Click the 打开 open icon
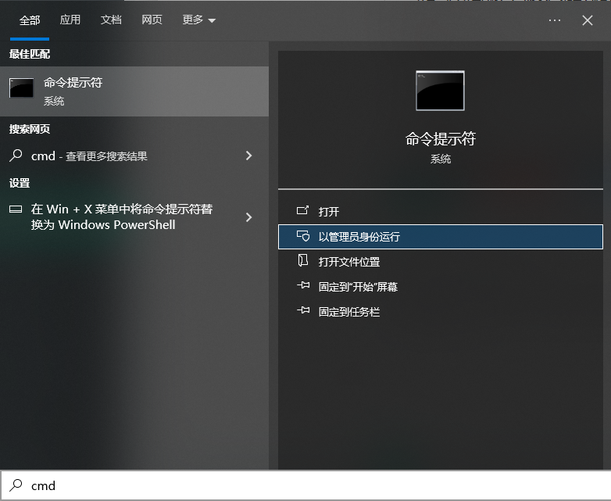This screenshot has width=611, height=501. click(303, 211)
